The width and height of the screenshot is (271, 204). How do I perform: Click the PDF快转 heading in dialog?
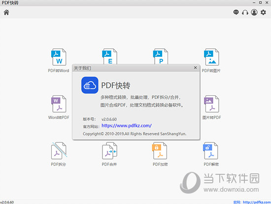(116, 85)
